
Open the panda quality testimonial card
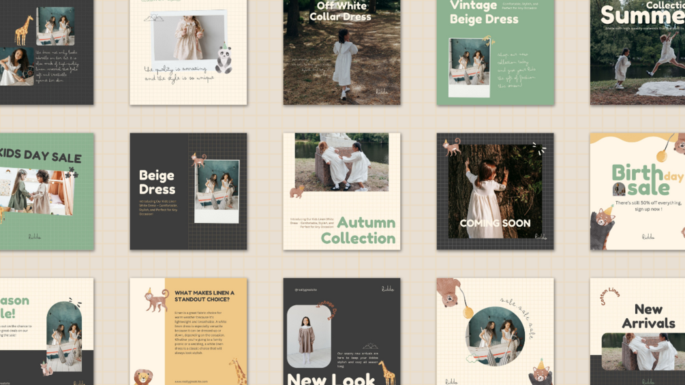(x=188, y=52)
